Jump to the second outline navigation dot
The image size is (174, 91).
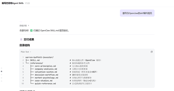pos(2,71)
